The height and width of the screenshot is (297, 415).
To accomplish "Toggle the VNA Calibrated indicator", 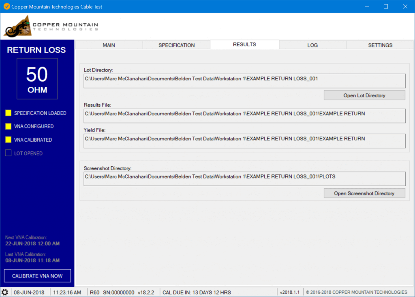I will coord(8,140).
